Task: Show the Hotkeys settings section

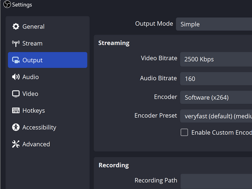Action: point(48,111)
